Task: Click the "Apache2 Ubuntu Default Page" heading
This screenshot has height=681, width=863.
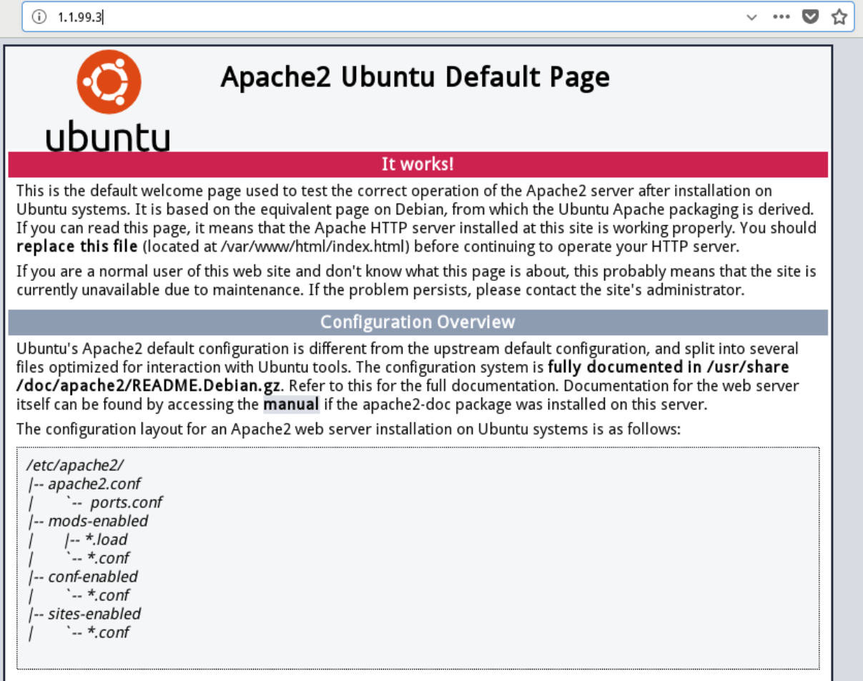Action: click(415, 77)
